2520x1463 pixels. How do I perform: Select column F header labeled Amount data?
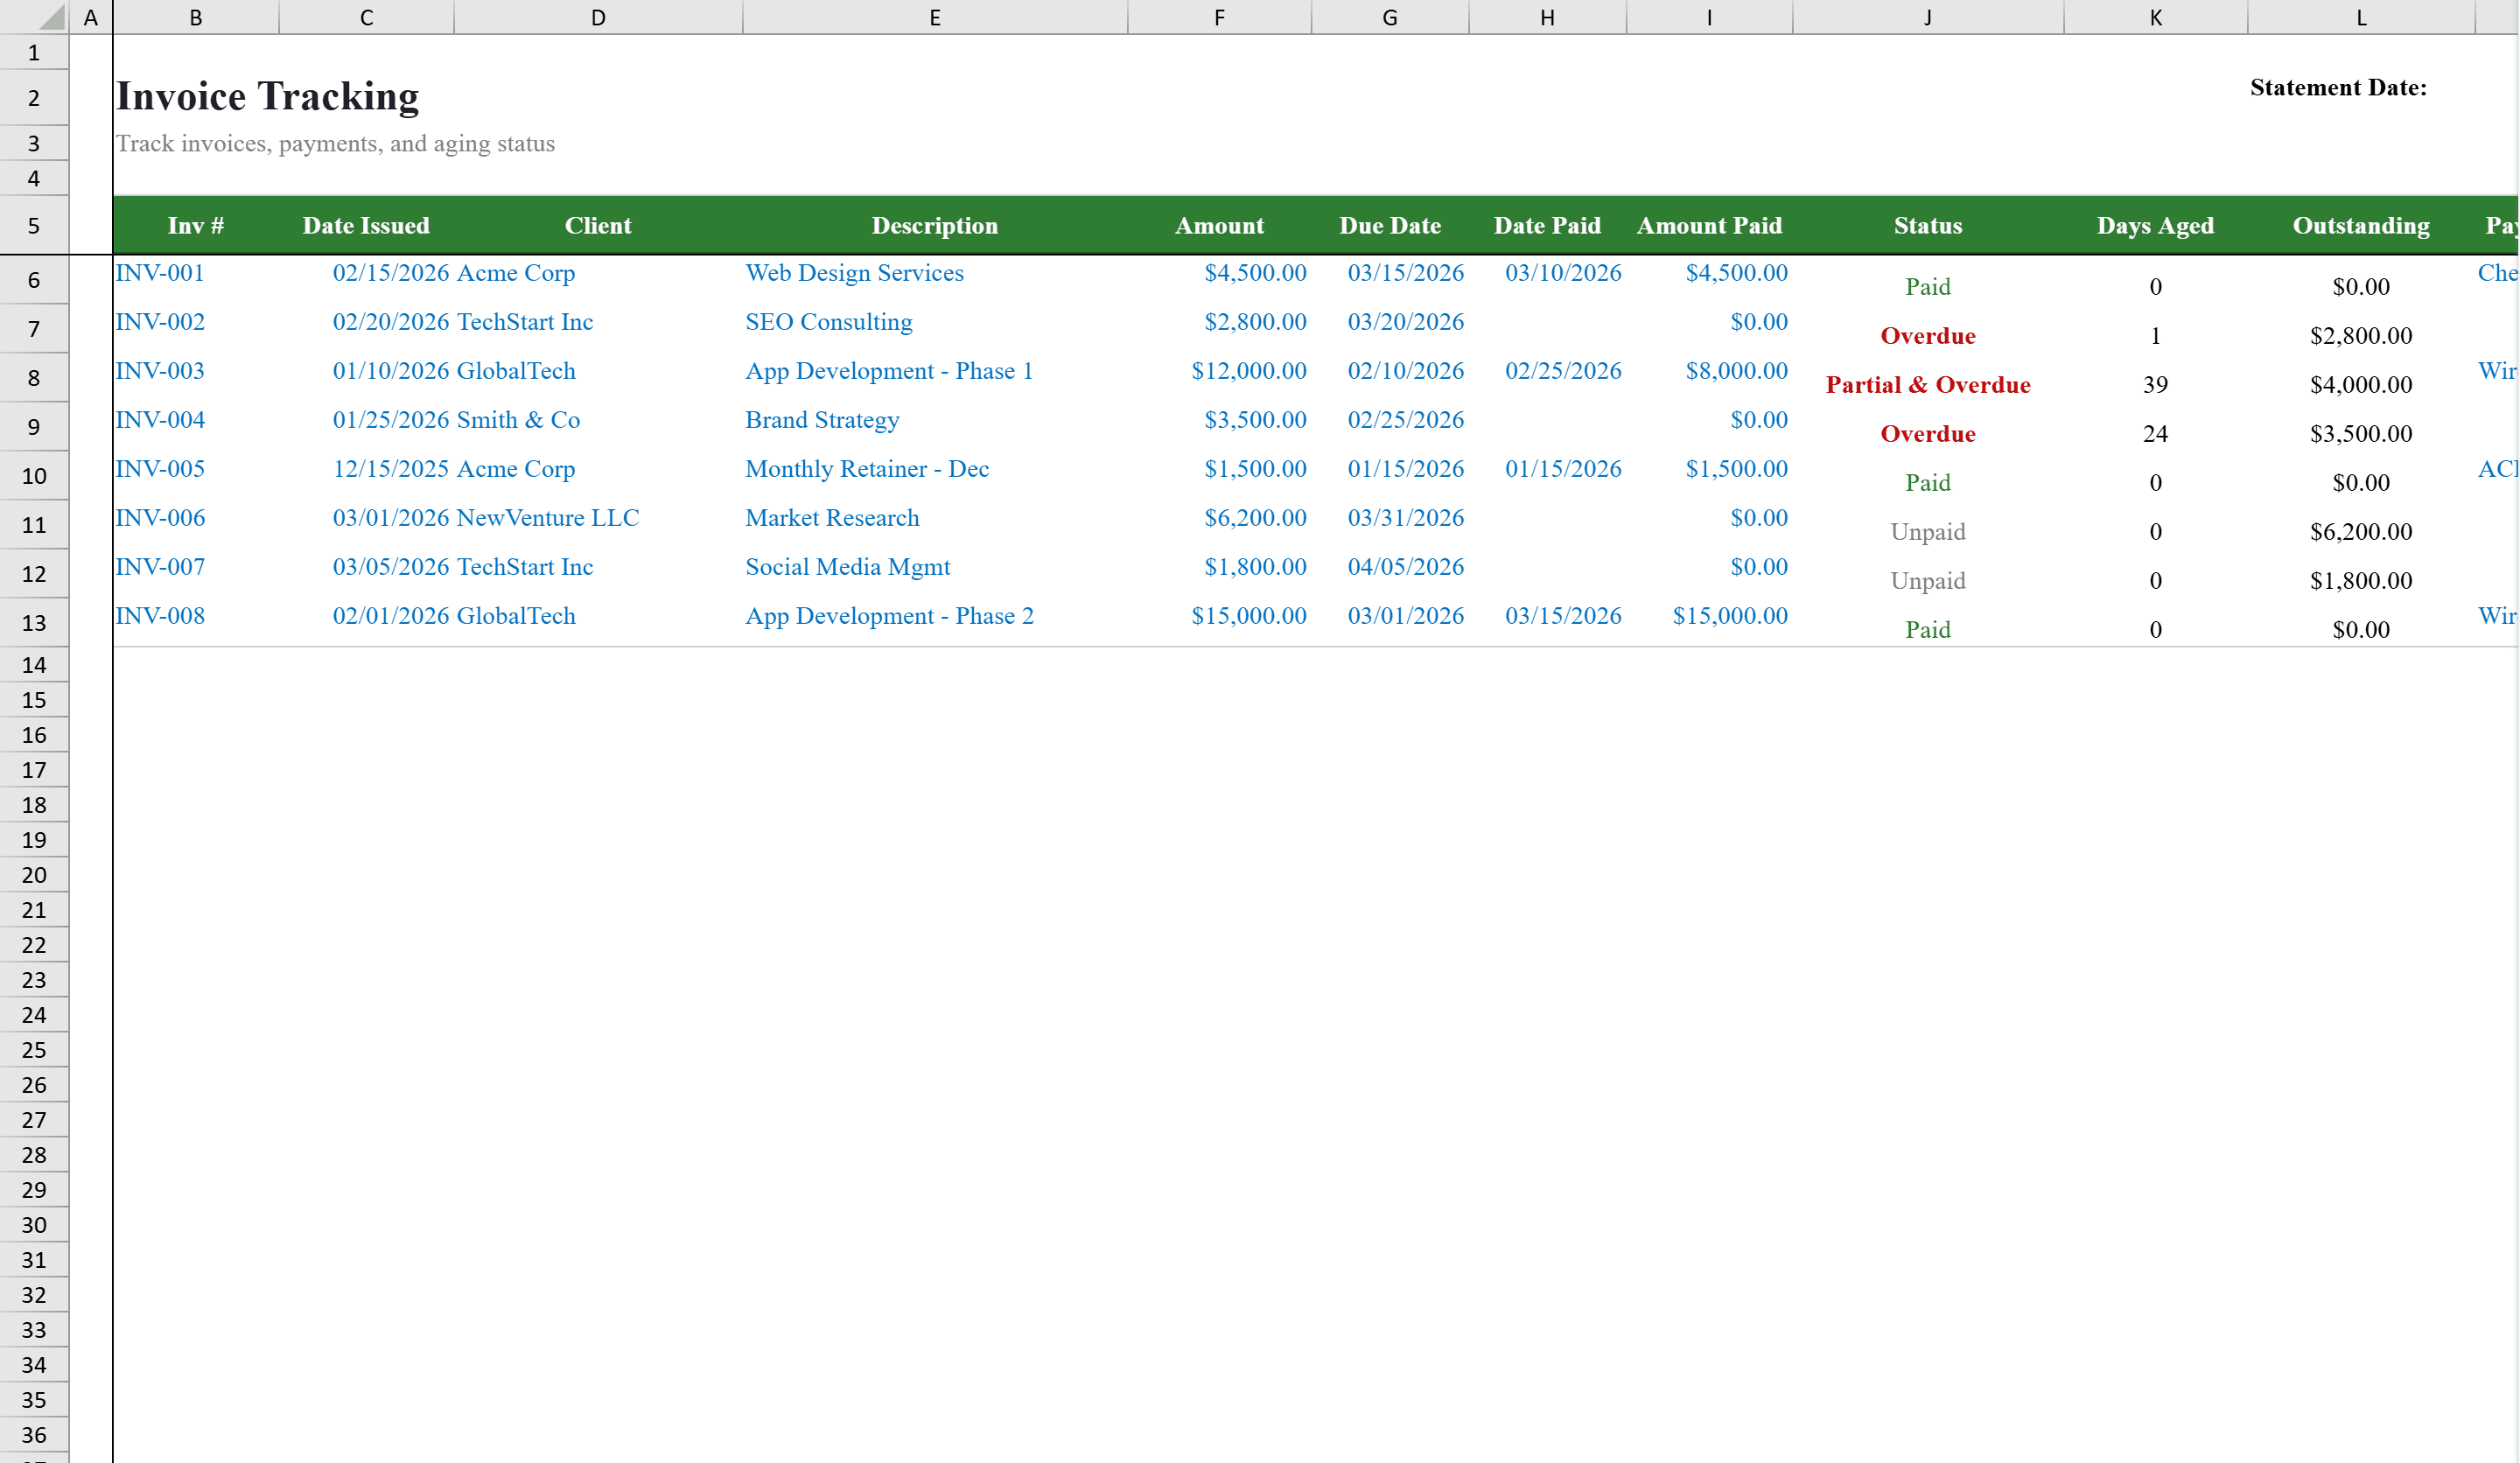click(1219, 16)
